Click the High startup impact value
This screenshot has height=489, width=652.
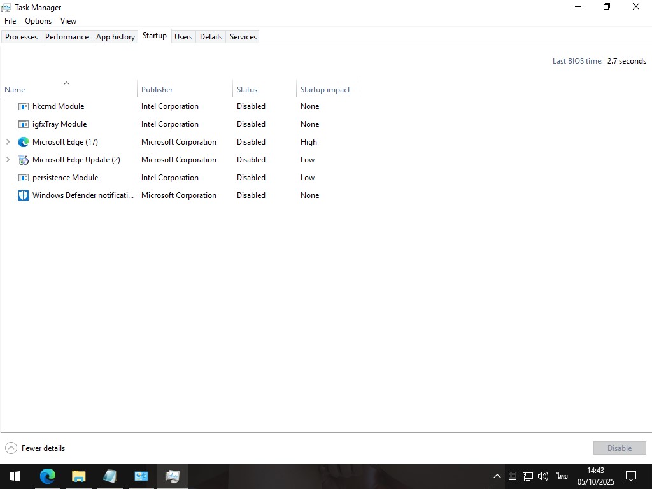(x=309, y=142)
